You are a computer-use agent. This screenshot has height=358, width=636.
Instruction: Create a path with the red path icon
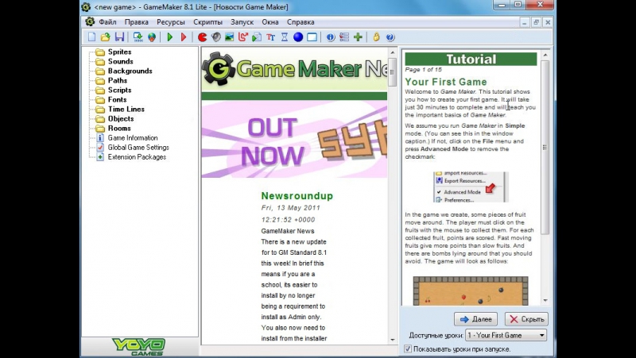point(243,37)
